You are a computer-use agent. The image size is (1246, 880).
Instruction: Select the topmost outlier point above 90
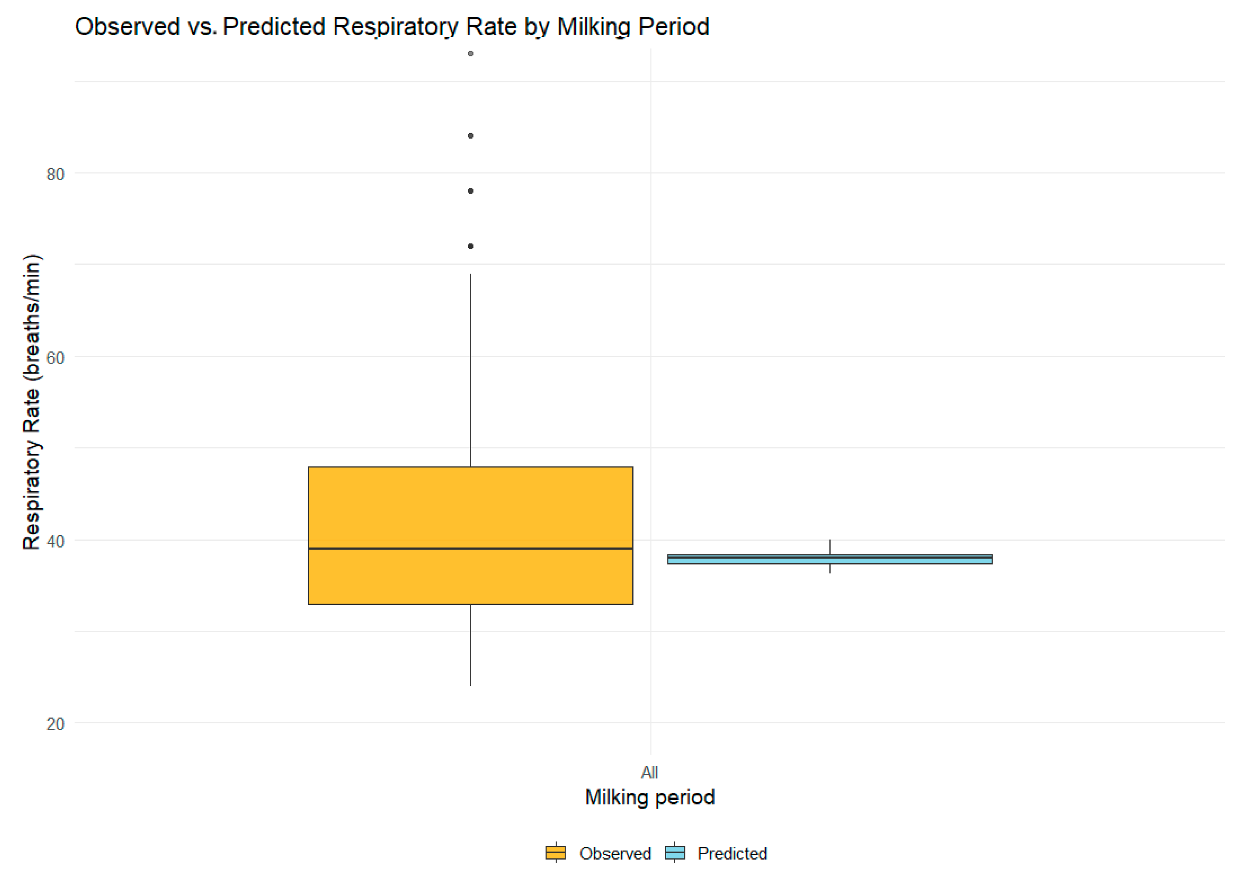[x=470, y=54]
